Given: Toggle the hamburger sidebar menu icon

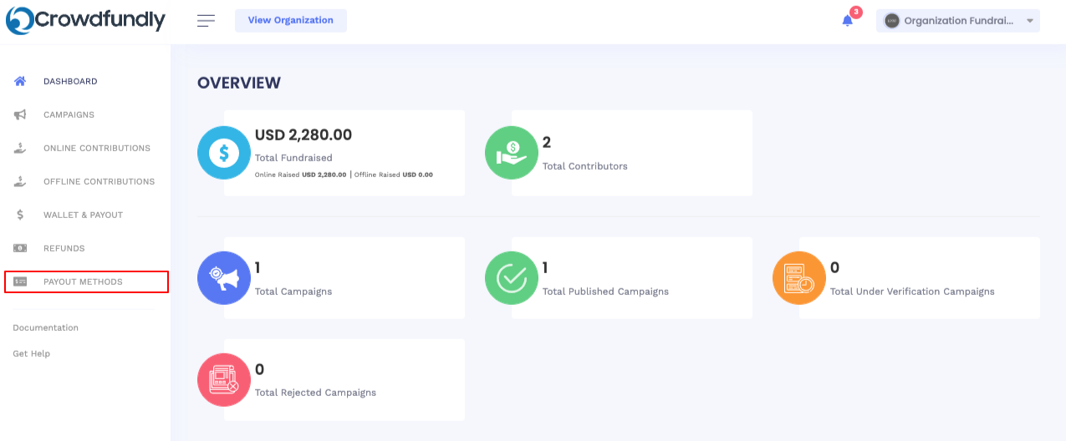Looking at the screenshot, I should (x=206, y=21).
